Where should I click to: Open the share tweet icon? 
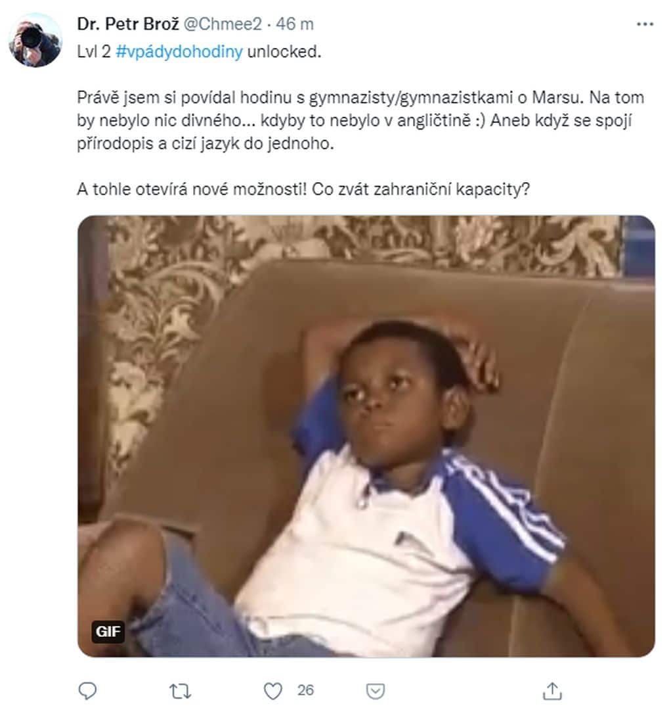coord(553,690)
